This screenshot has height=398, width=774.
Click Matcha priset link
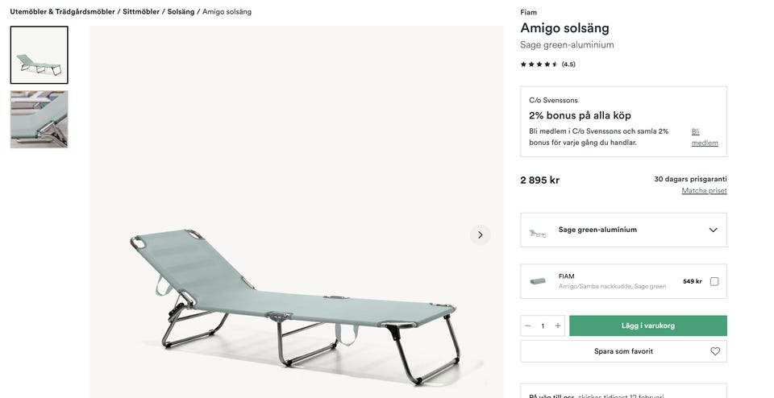[x=704, y=191]
